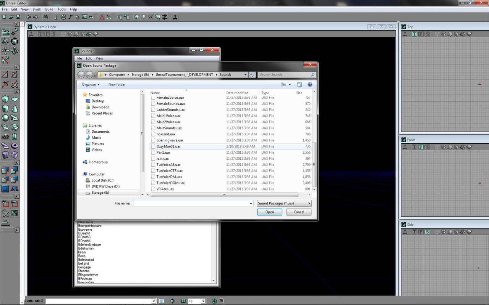
Task: Open Search for Actors binoculars icon
Action: click(46, 17)
